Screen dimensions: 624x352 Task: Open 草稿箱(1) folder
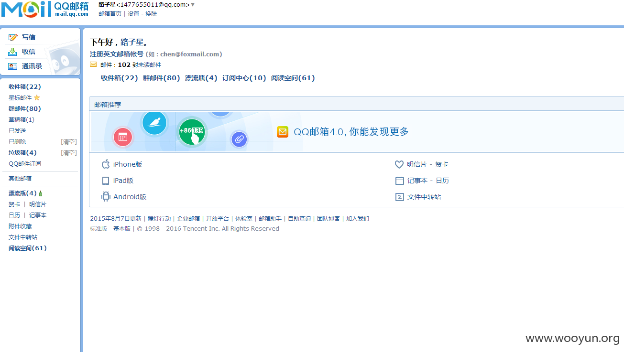point(22,120)
